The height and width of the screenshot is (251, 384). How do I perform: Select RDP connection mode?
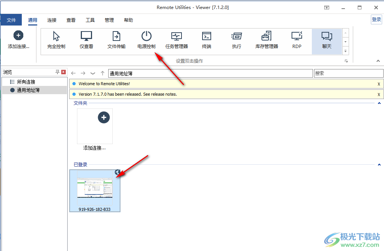(x=297, y=41)
